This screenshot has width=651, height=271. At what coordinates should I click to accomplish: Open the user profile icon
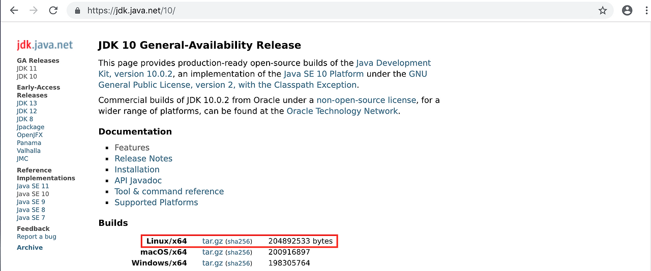(x=627, y=10)
